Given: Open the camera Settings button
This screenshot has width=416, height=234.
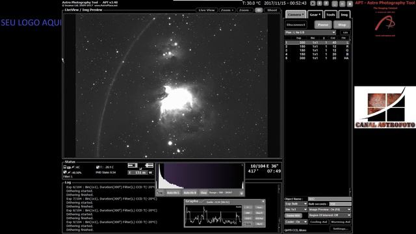Looking at the screenshot, I should click(x=341, y=228).
